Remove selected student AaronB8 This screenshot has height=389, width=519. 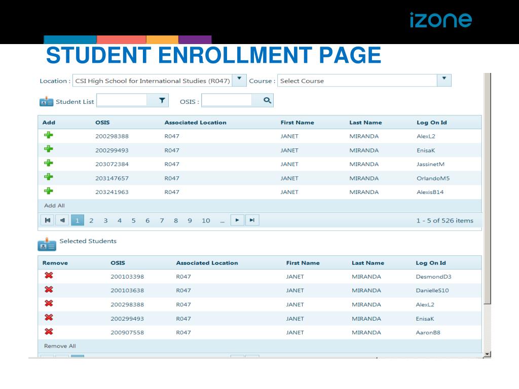point(49,331)
